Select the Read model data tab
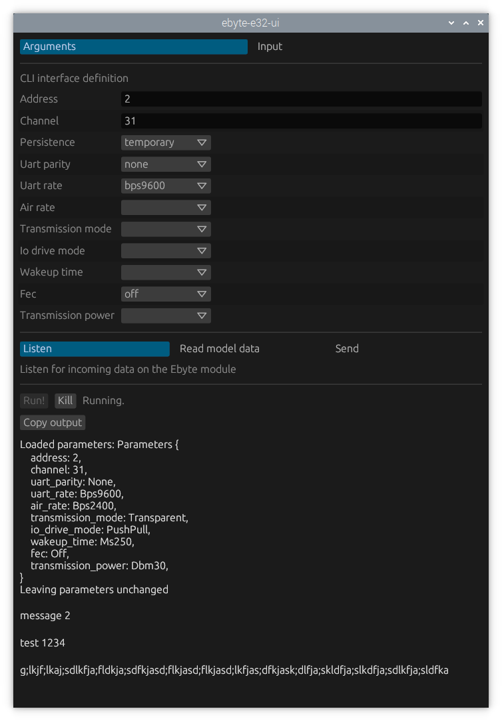 220,349
